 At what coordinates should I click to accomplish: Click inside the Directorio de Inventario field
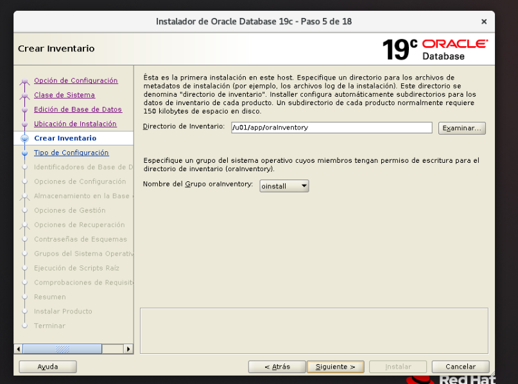(331, 128)
